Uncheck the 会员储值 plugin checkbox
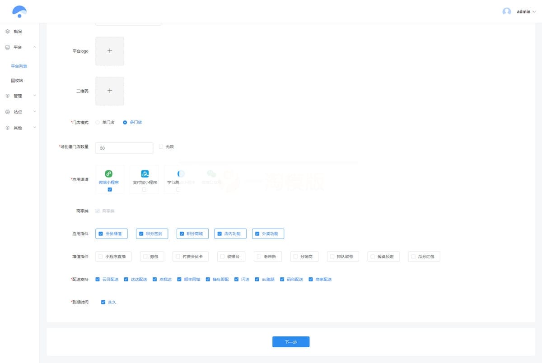 tap(101, 234)
